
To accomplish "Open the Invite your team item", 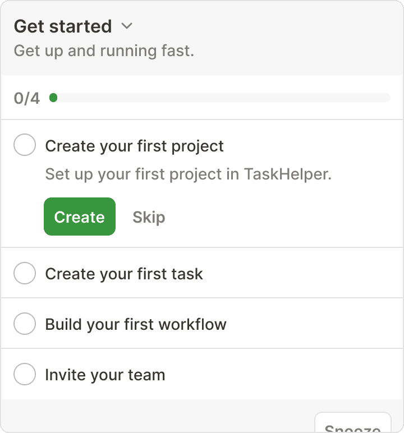I will pyautogui.click(x=105, y=375).
